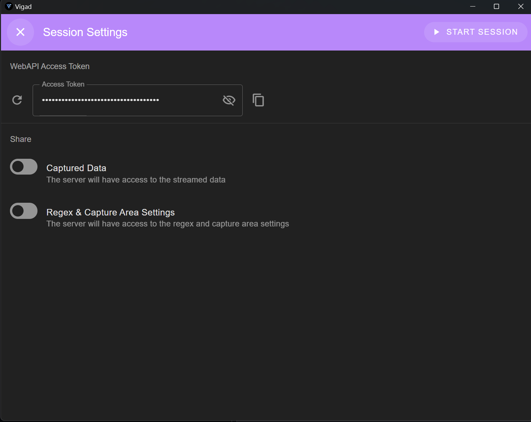
Task: Click the regex and capture area description text
Action: pos(168,224)
